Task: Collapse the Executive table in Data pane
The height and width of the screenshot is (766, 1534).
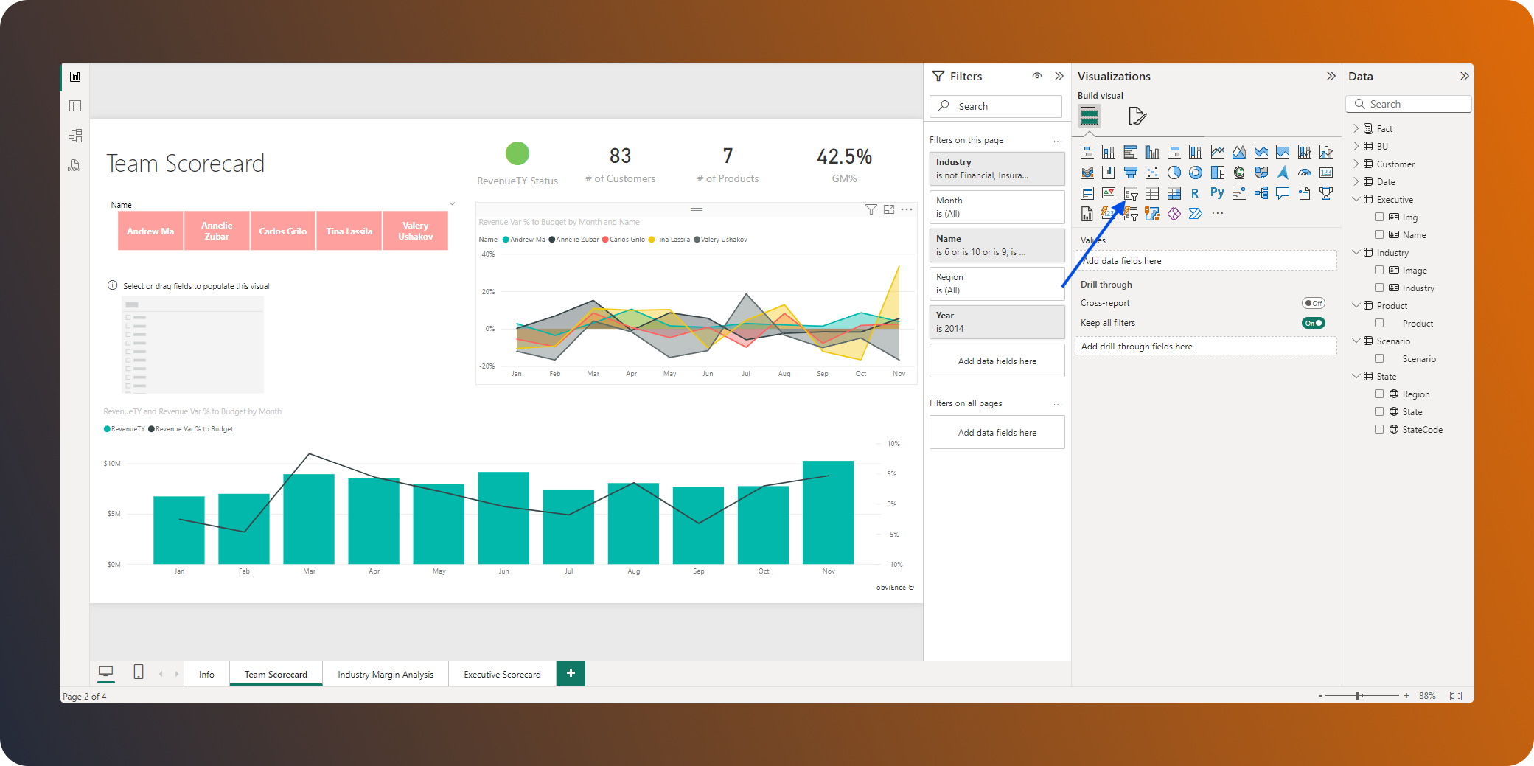Action: tap(1356, 199)
